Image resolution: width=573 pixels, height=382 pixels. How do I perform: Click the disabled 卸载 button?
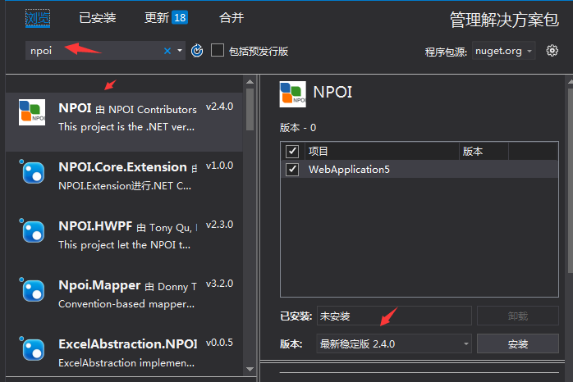pos(517,316)
